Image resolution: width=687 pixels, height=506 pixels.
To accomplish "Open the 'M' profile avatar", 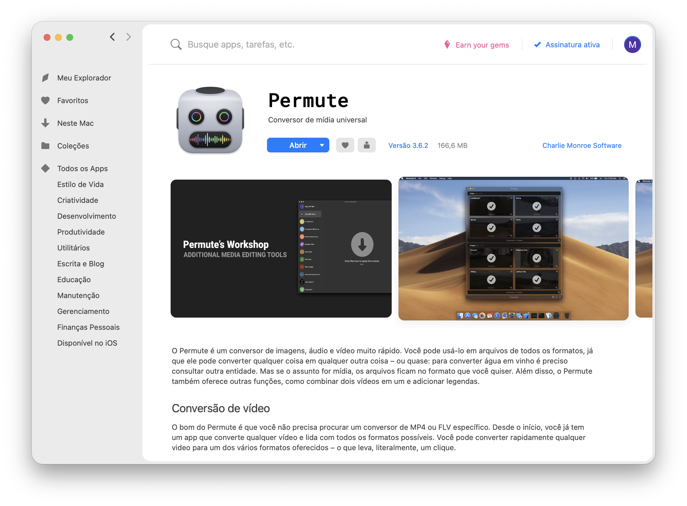I will pyautogui.click(x=632, y=45).
